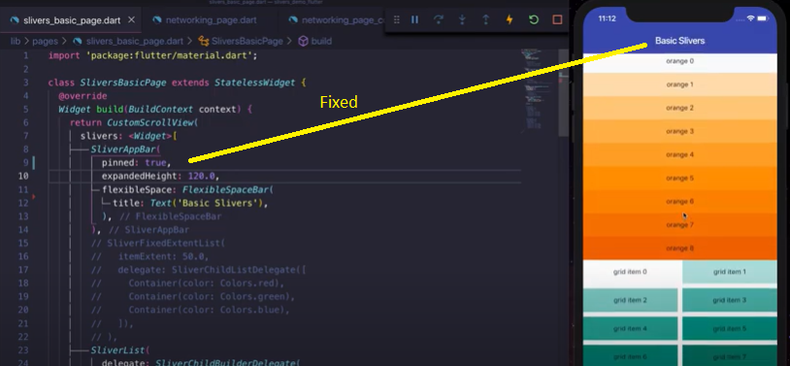Click the pages breadcrumb segment
This screenshot has width=790, height=366.
(45, 41)
